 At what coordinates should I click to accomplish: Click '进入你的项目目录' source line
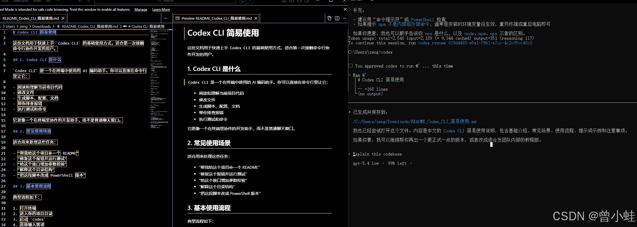click(x=36, y=214)
